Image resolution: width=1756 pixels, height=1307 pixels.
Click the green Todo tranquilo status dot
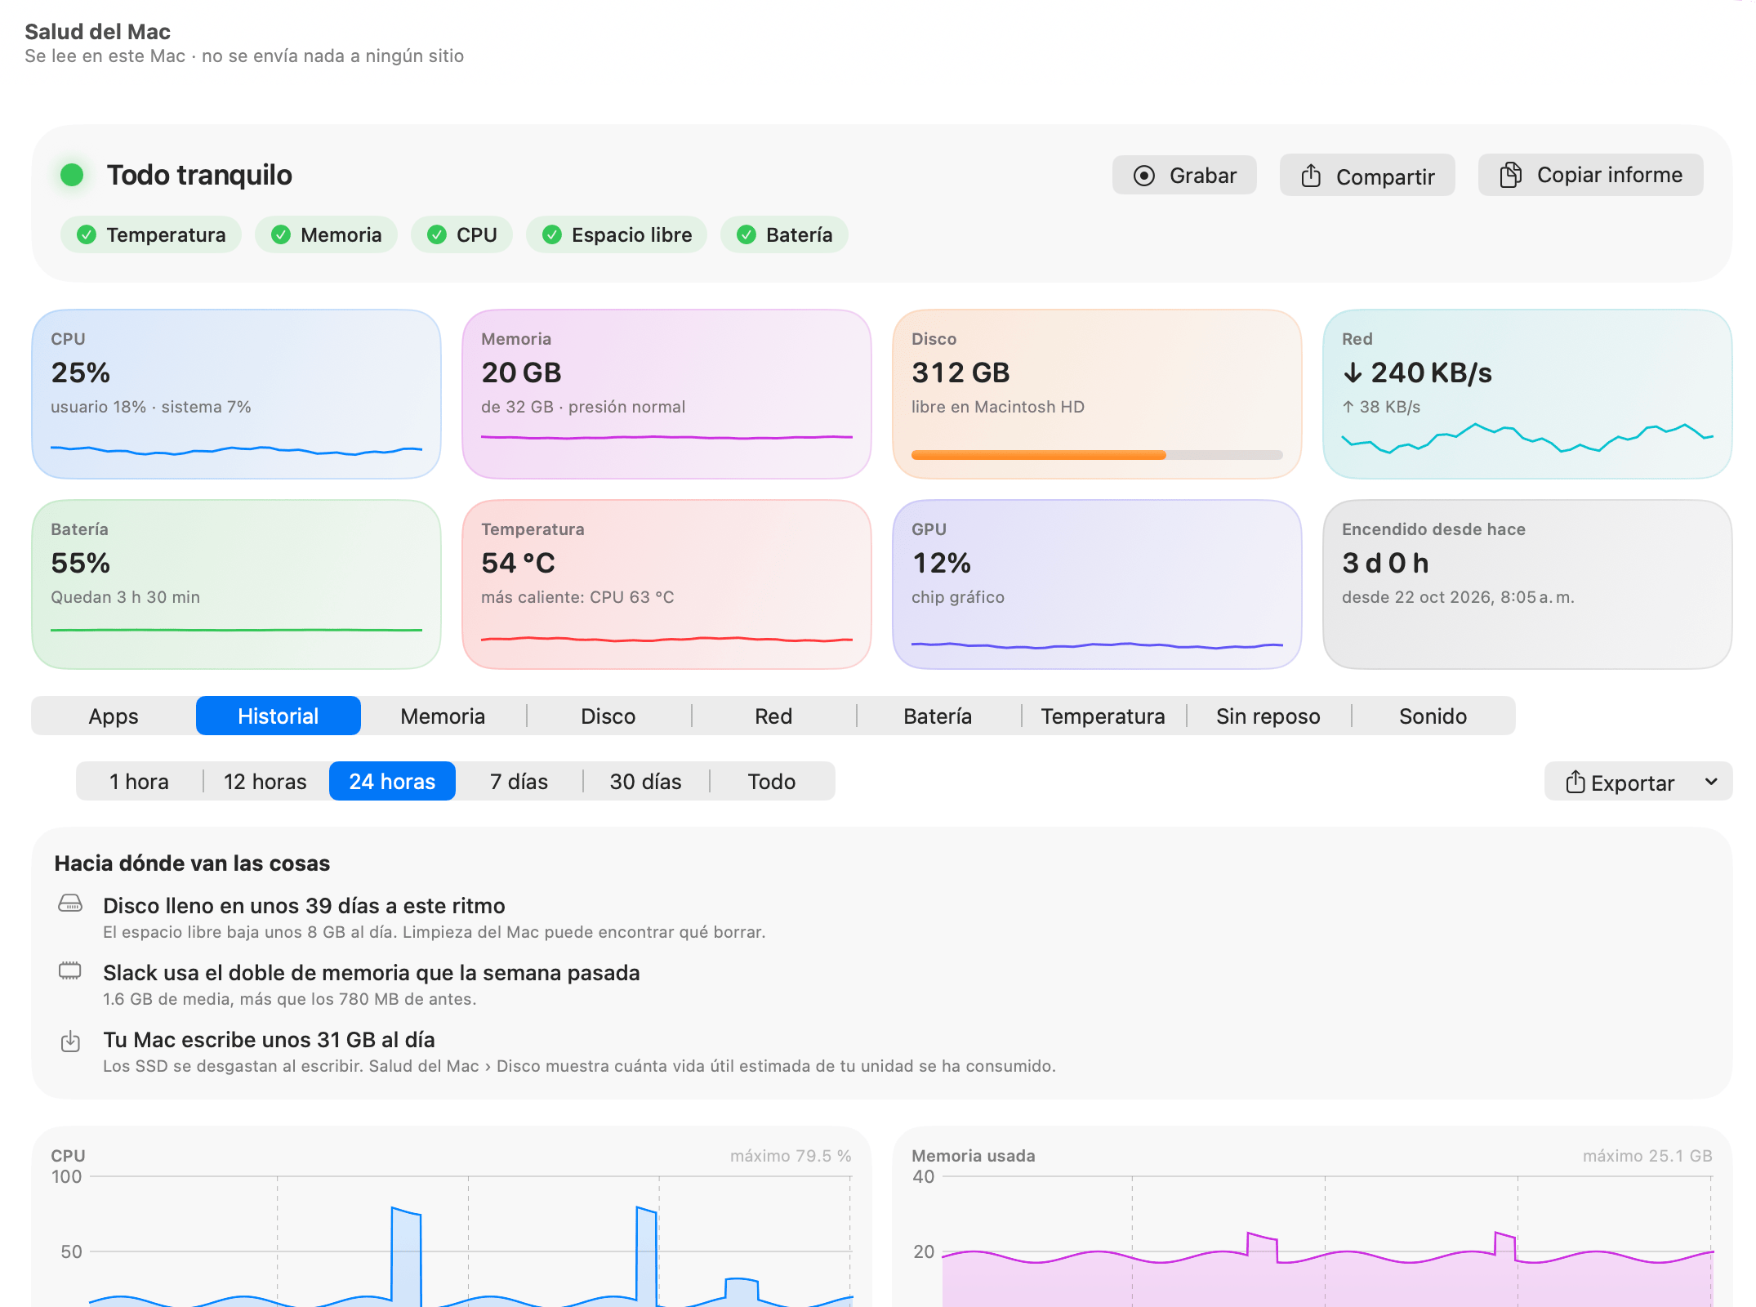pyautogui.click(x=72, y=175)
